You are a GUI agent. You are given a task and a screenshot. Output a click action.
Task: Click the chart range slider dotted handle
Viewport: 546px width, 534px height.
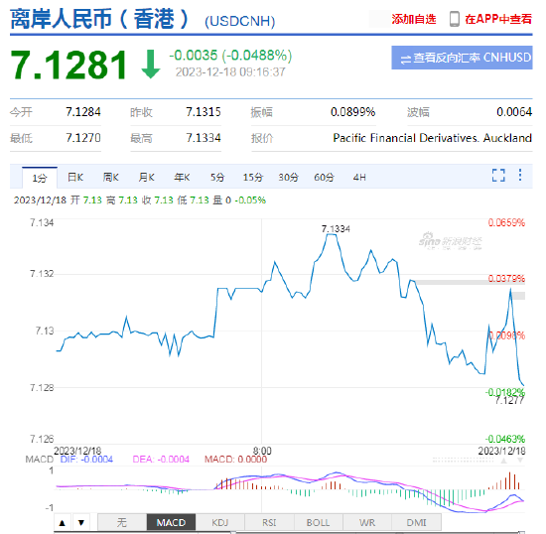pyautogui.click(x=463, y=461)
